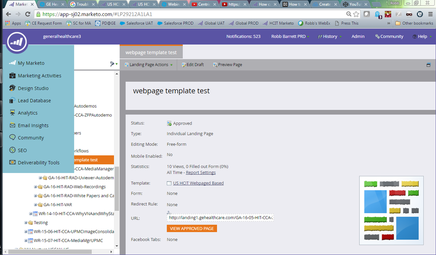Open the History dropdown
Image resolution: width=436 pixels, height=255 pixels.
coord(330,36)
